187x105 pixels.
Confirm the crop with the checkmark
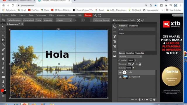pyautogui.click(x=143, y=20)
